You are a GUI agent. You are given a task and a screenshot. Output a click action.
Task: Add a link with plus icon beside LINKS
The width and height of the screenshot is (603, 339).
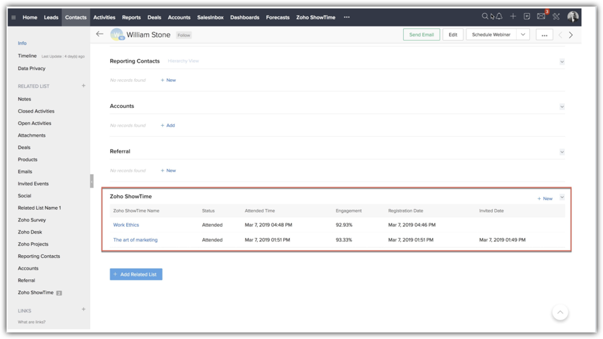(83, 309)
